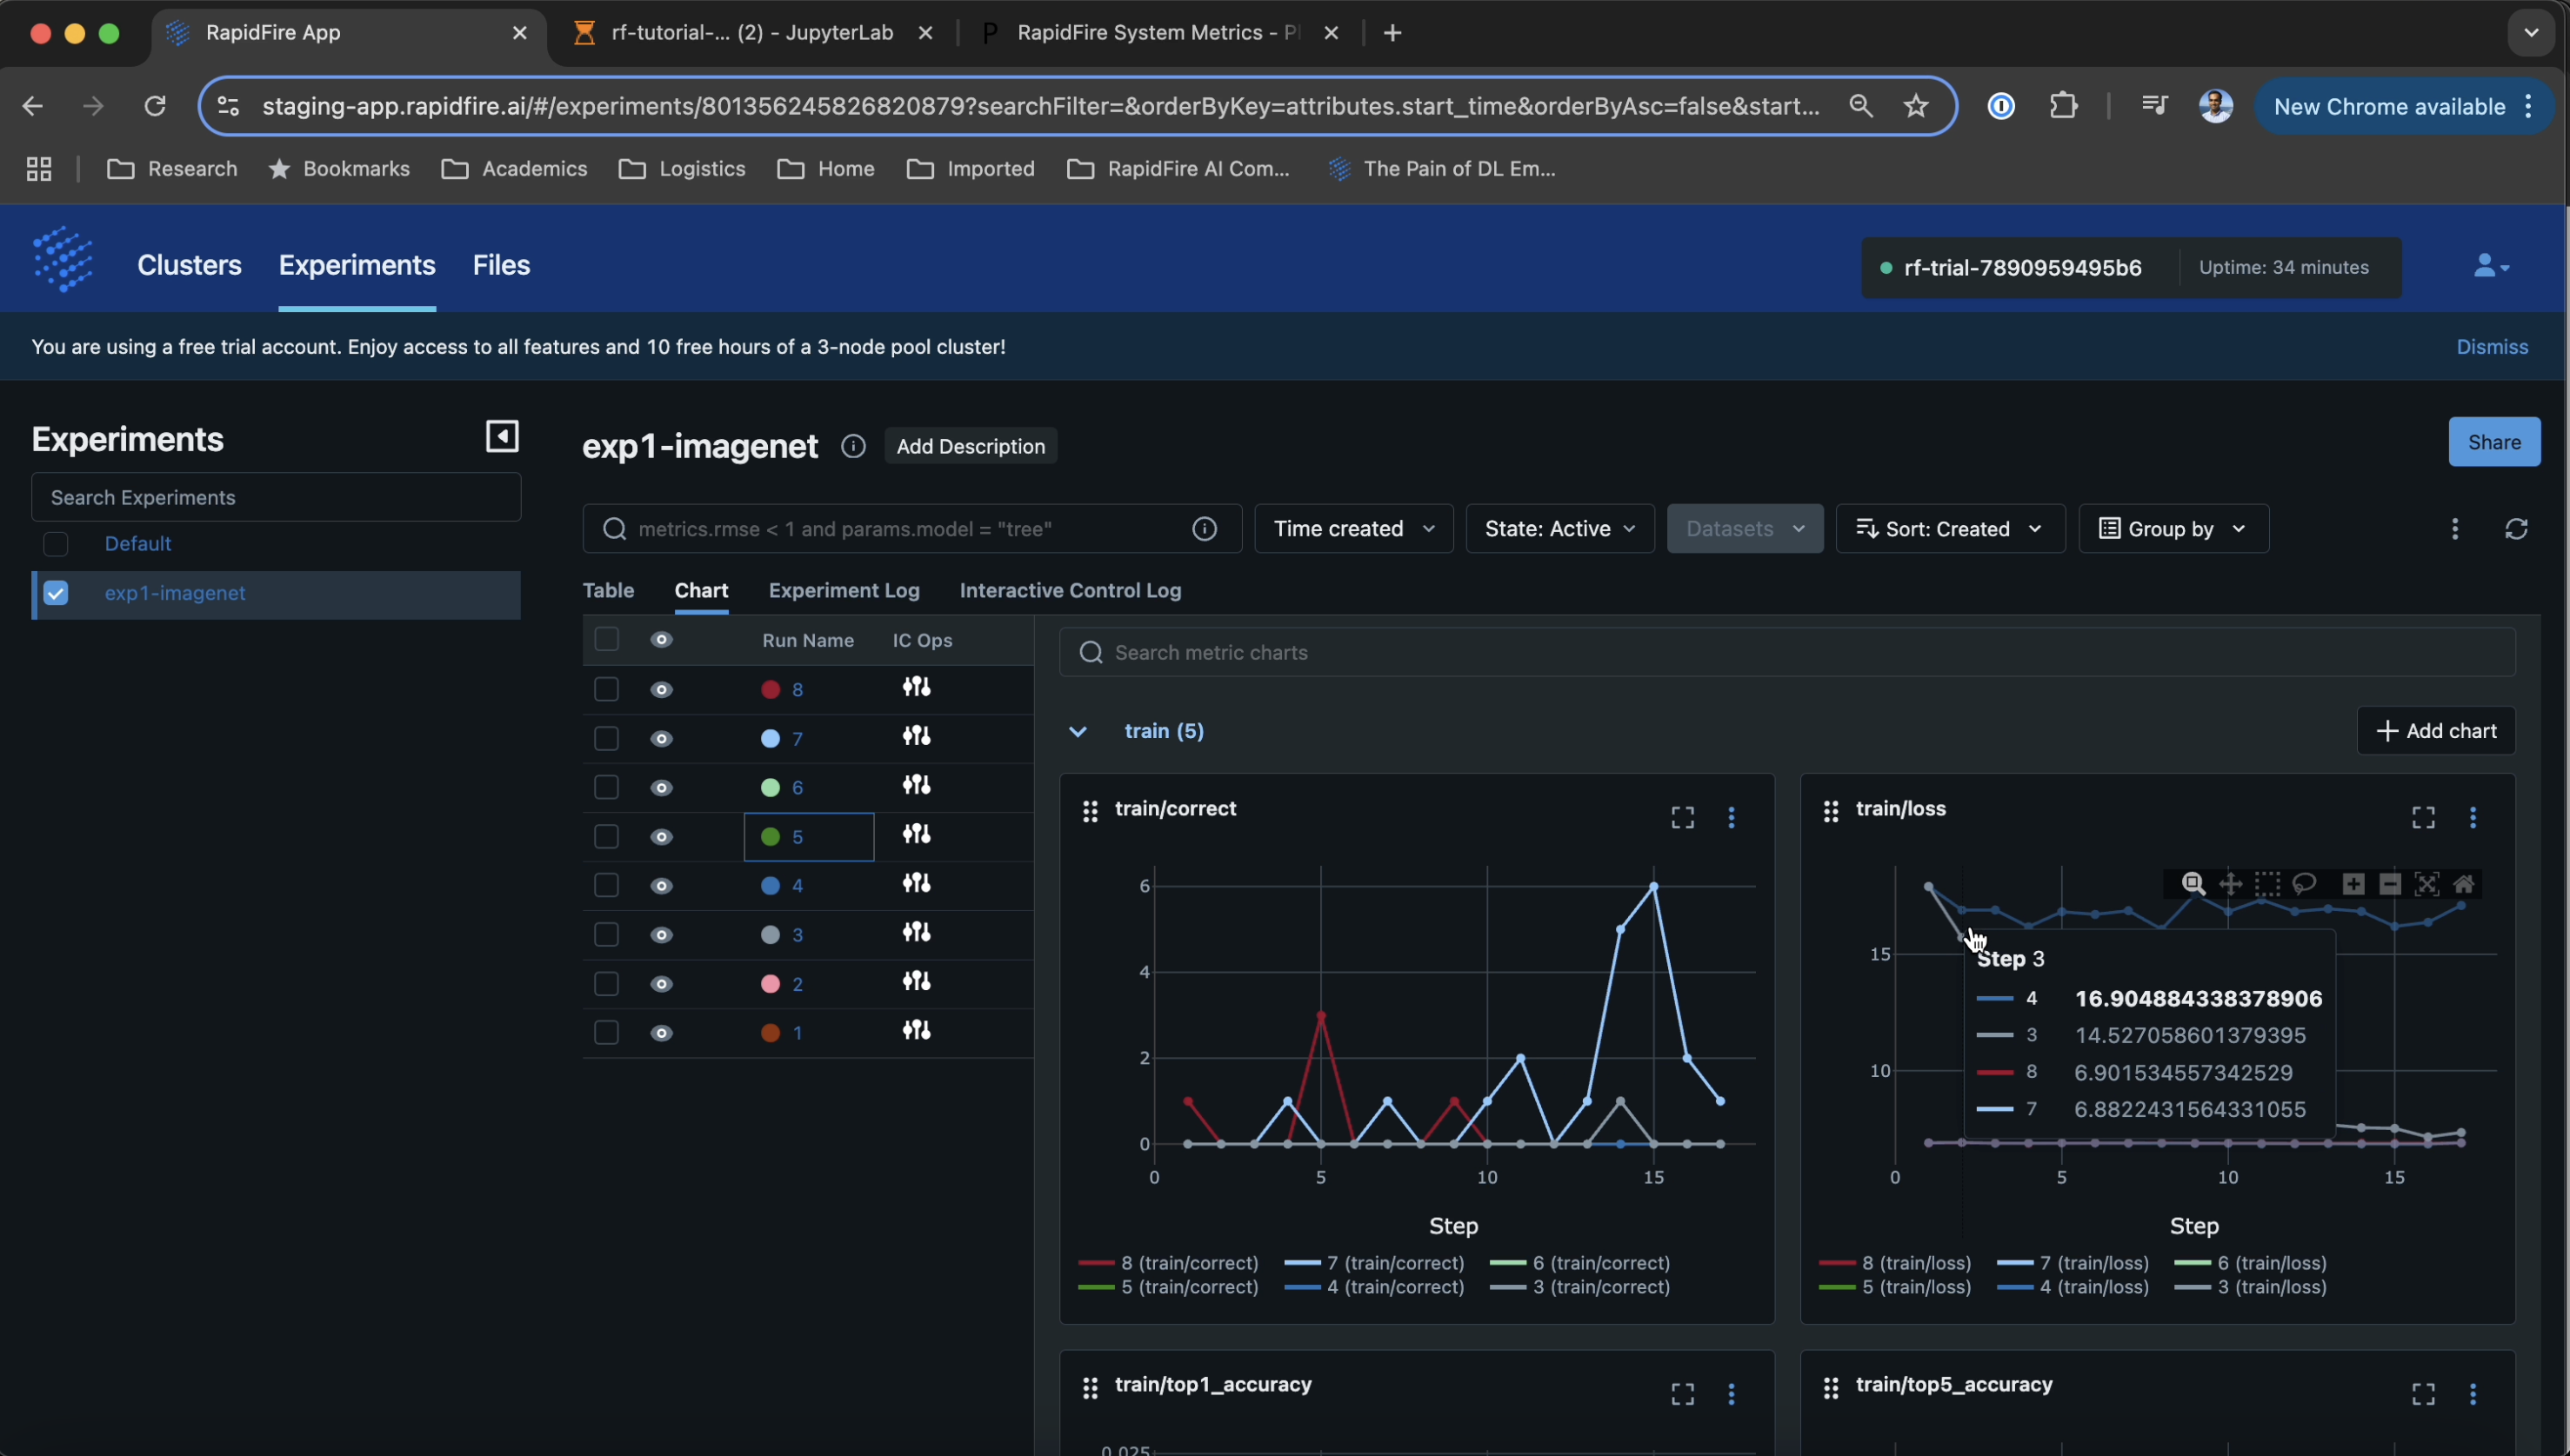
Task: Bookmark this page with the star icon
Action: tap(1916, 106)
